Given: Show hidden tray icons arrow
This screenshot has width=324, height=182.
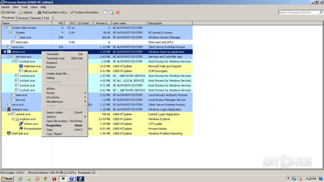Looking at the screenshot, I should 288,178.
